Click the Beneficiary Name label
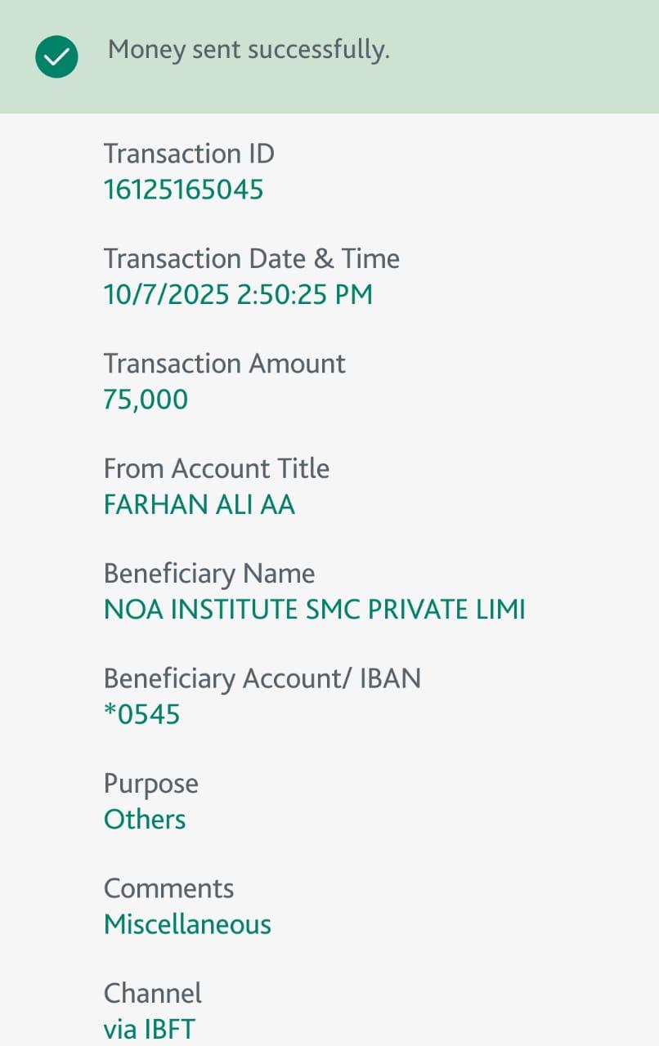Screen dimensions: 659x1046 coord(208,574)
